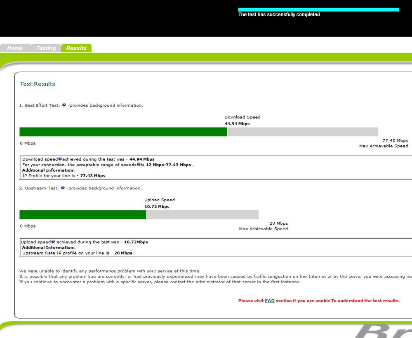Click the 10.72 Mbps upload speed label
Viewport: 412px width, 338px height.
[x=157, y=207]
